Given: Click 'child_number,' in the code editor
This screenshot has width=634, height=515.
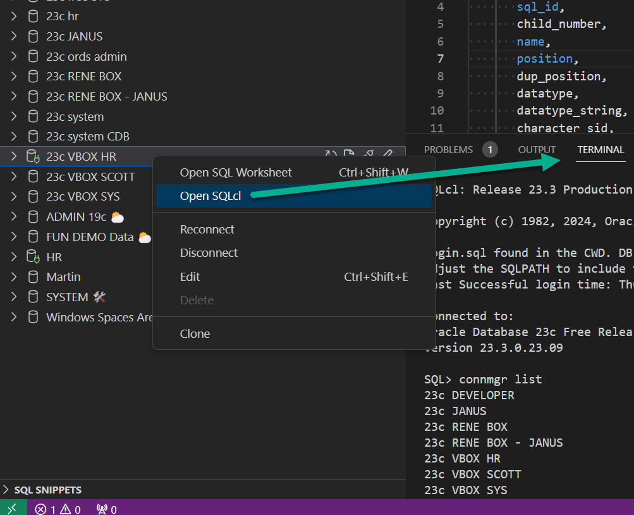Looking at the screenshot, I should (561, 24).
